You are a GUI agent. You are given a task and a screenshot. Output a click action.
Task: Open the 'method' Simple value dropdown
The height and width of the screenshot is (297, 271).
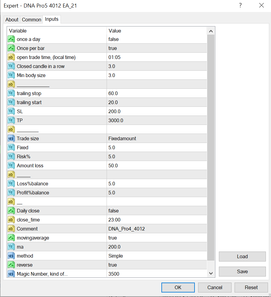[116, 256]
